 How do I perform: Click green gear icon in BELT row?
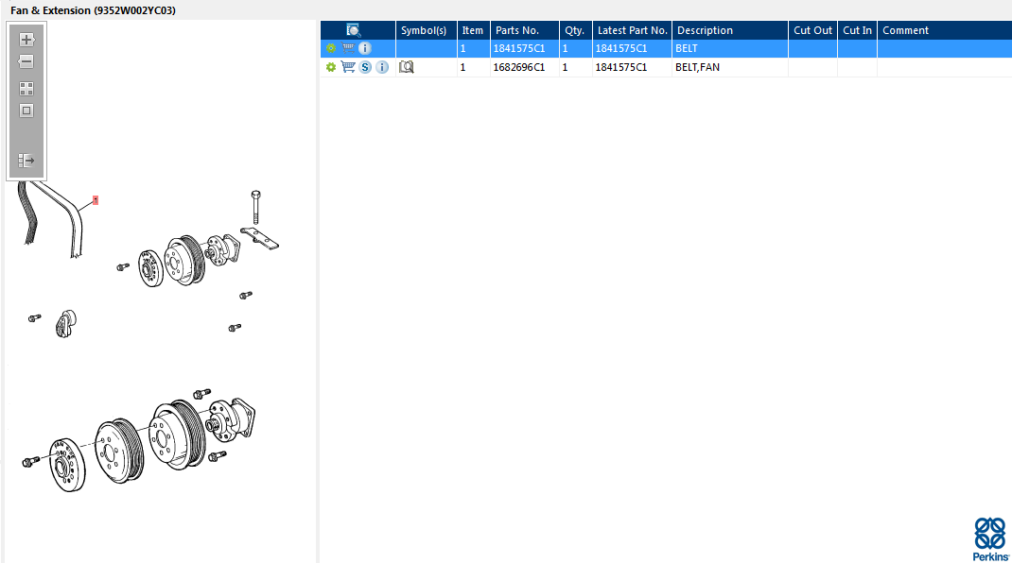pyautogui.click(x=331, y=48)
